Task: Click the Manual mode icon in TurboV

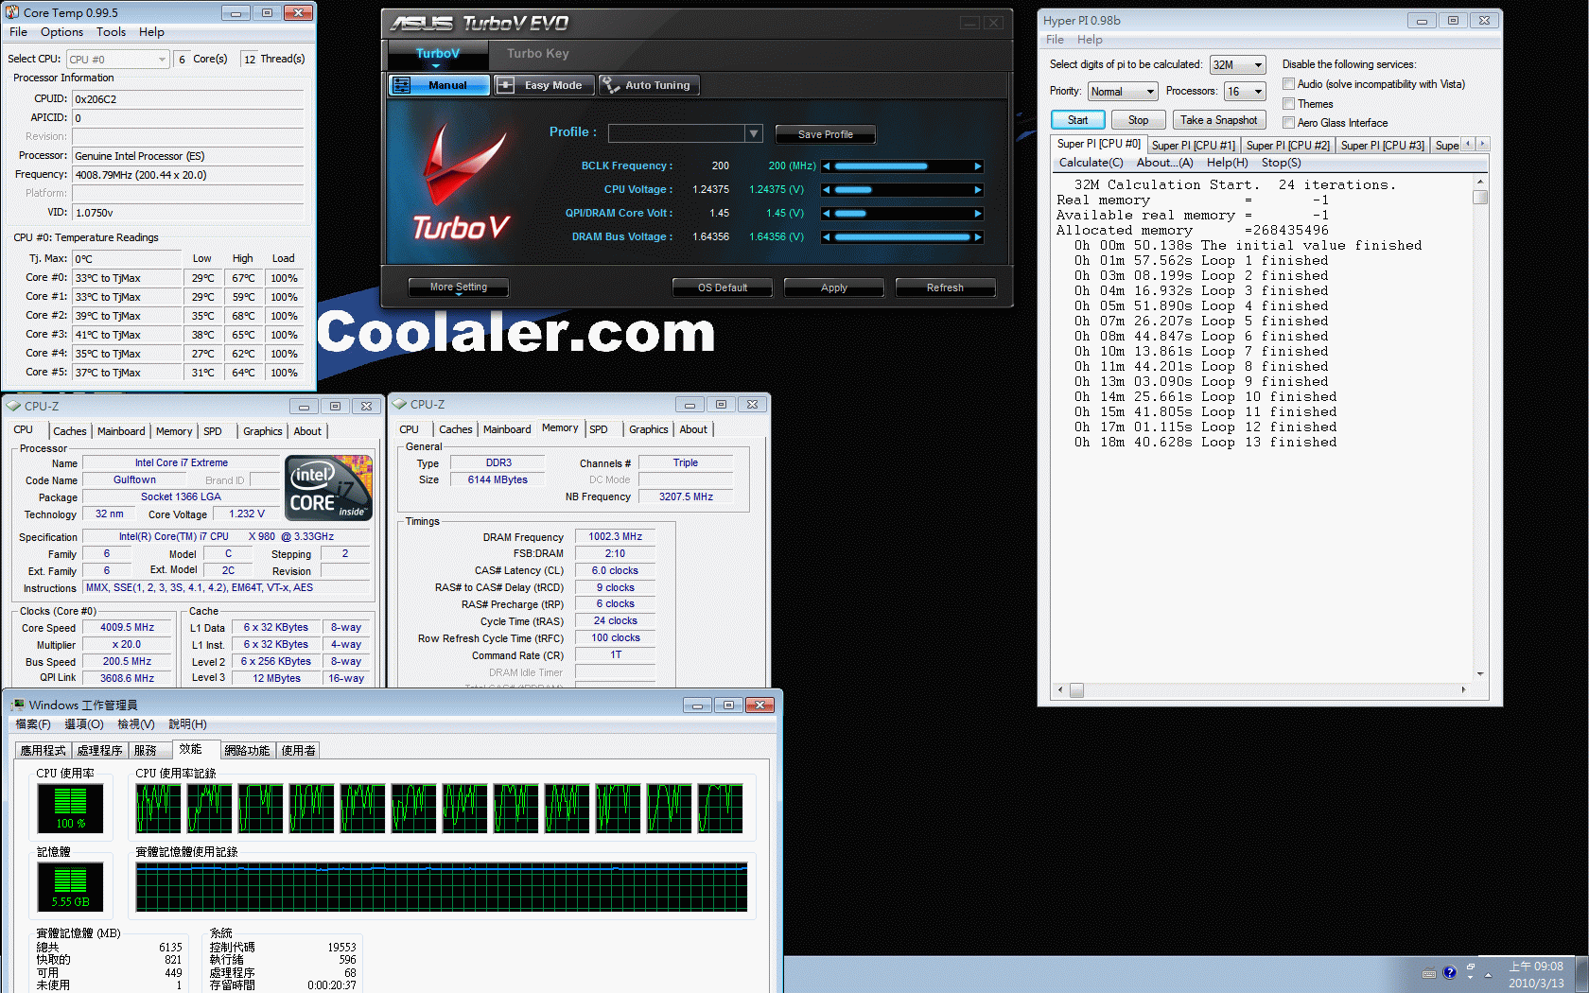Action: 402,85
